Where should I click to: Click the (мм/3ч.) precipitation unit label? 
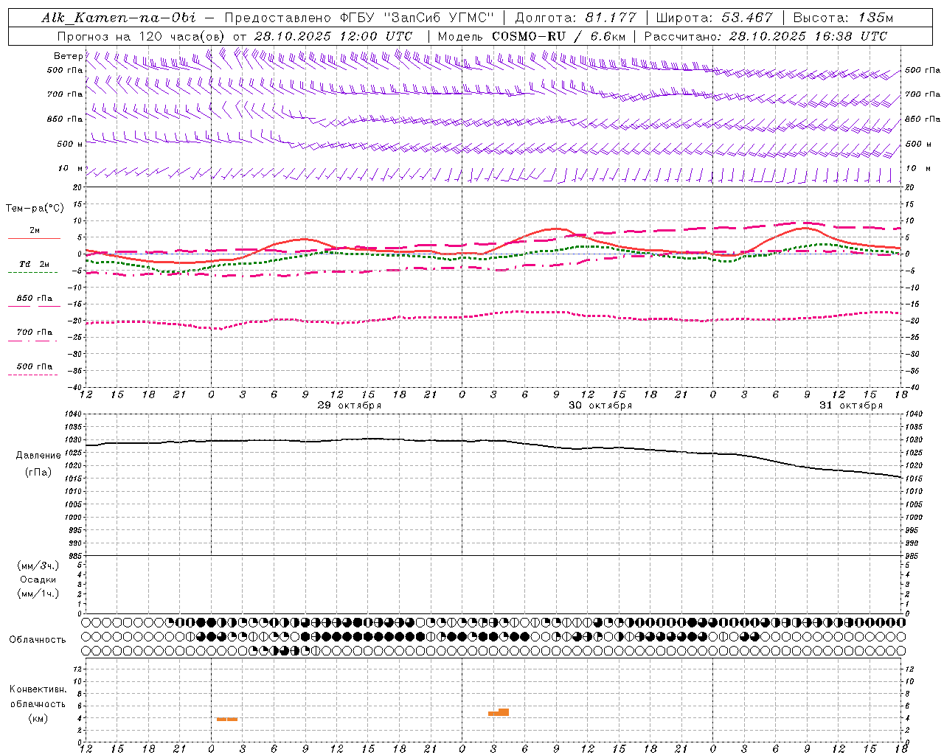pyautogui.click(x=38, y=566)
